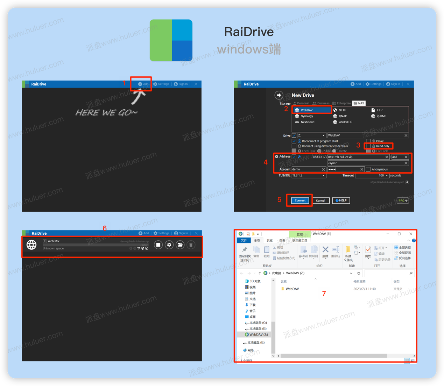The image size is (444, 386).
Task: Click the Explorer horizontal scrollbar
Action: pyautogui.click(x=333, y=356)
